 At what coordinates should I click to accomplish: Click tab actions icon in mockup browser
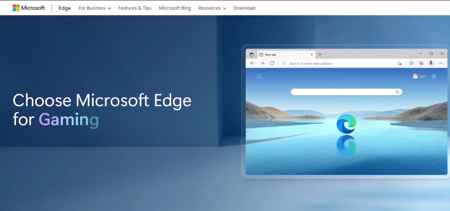pyautogui.click(x=251, y=55)
